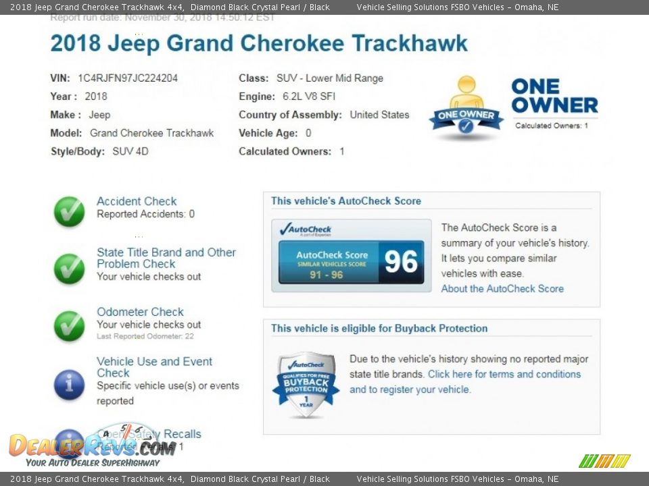Click the similar vehicles score 91 - 96

click(x=326, y=275)
